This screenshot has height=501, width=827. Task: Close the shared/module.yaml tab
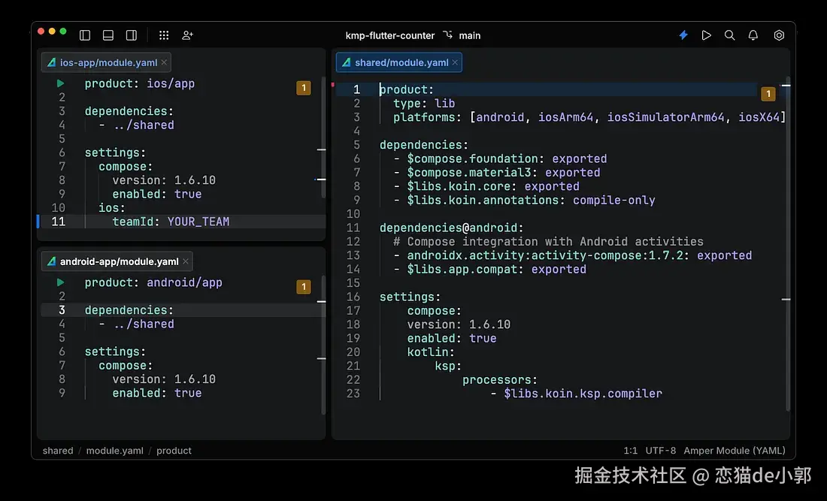456,62
